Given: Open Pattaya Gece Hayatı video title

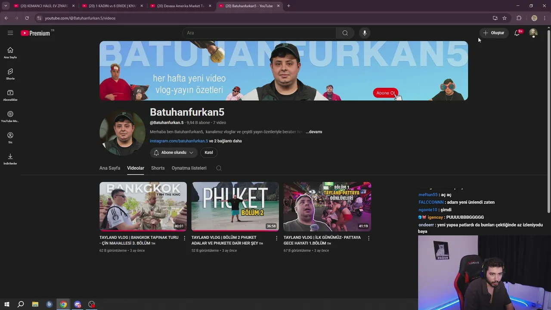Looking at the screenshot, I should (322, 240).
